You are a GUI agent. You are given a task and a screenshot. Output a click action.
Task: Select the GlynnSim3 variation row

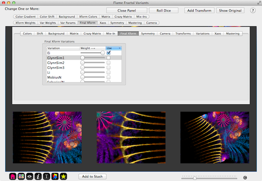pyautogui.click(x=84, y=68)
